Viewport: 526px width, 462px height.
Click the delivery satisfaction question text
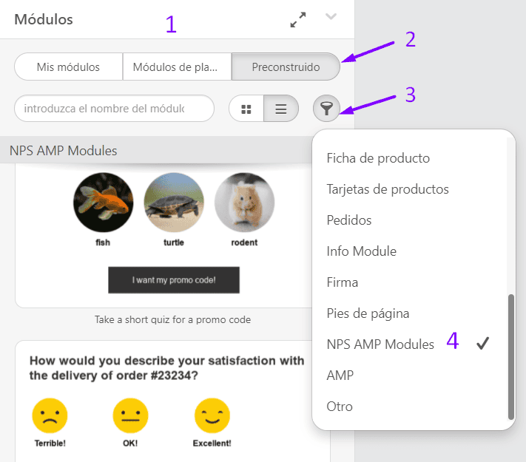click(x=166, y=368)
